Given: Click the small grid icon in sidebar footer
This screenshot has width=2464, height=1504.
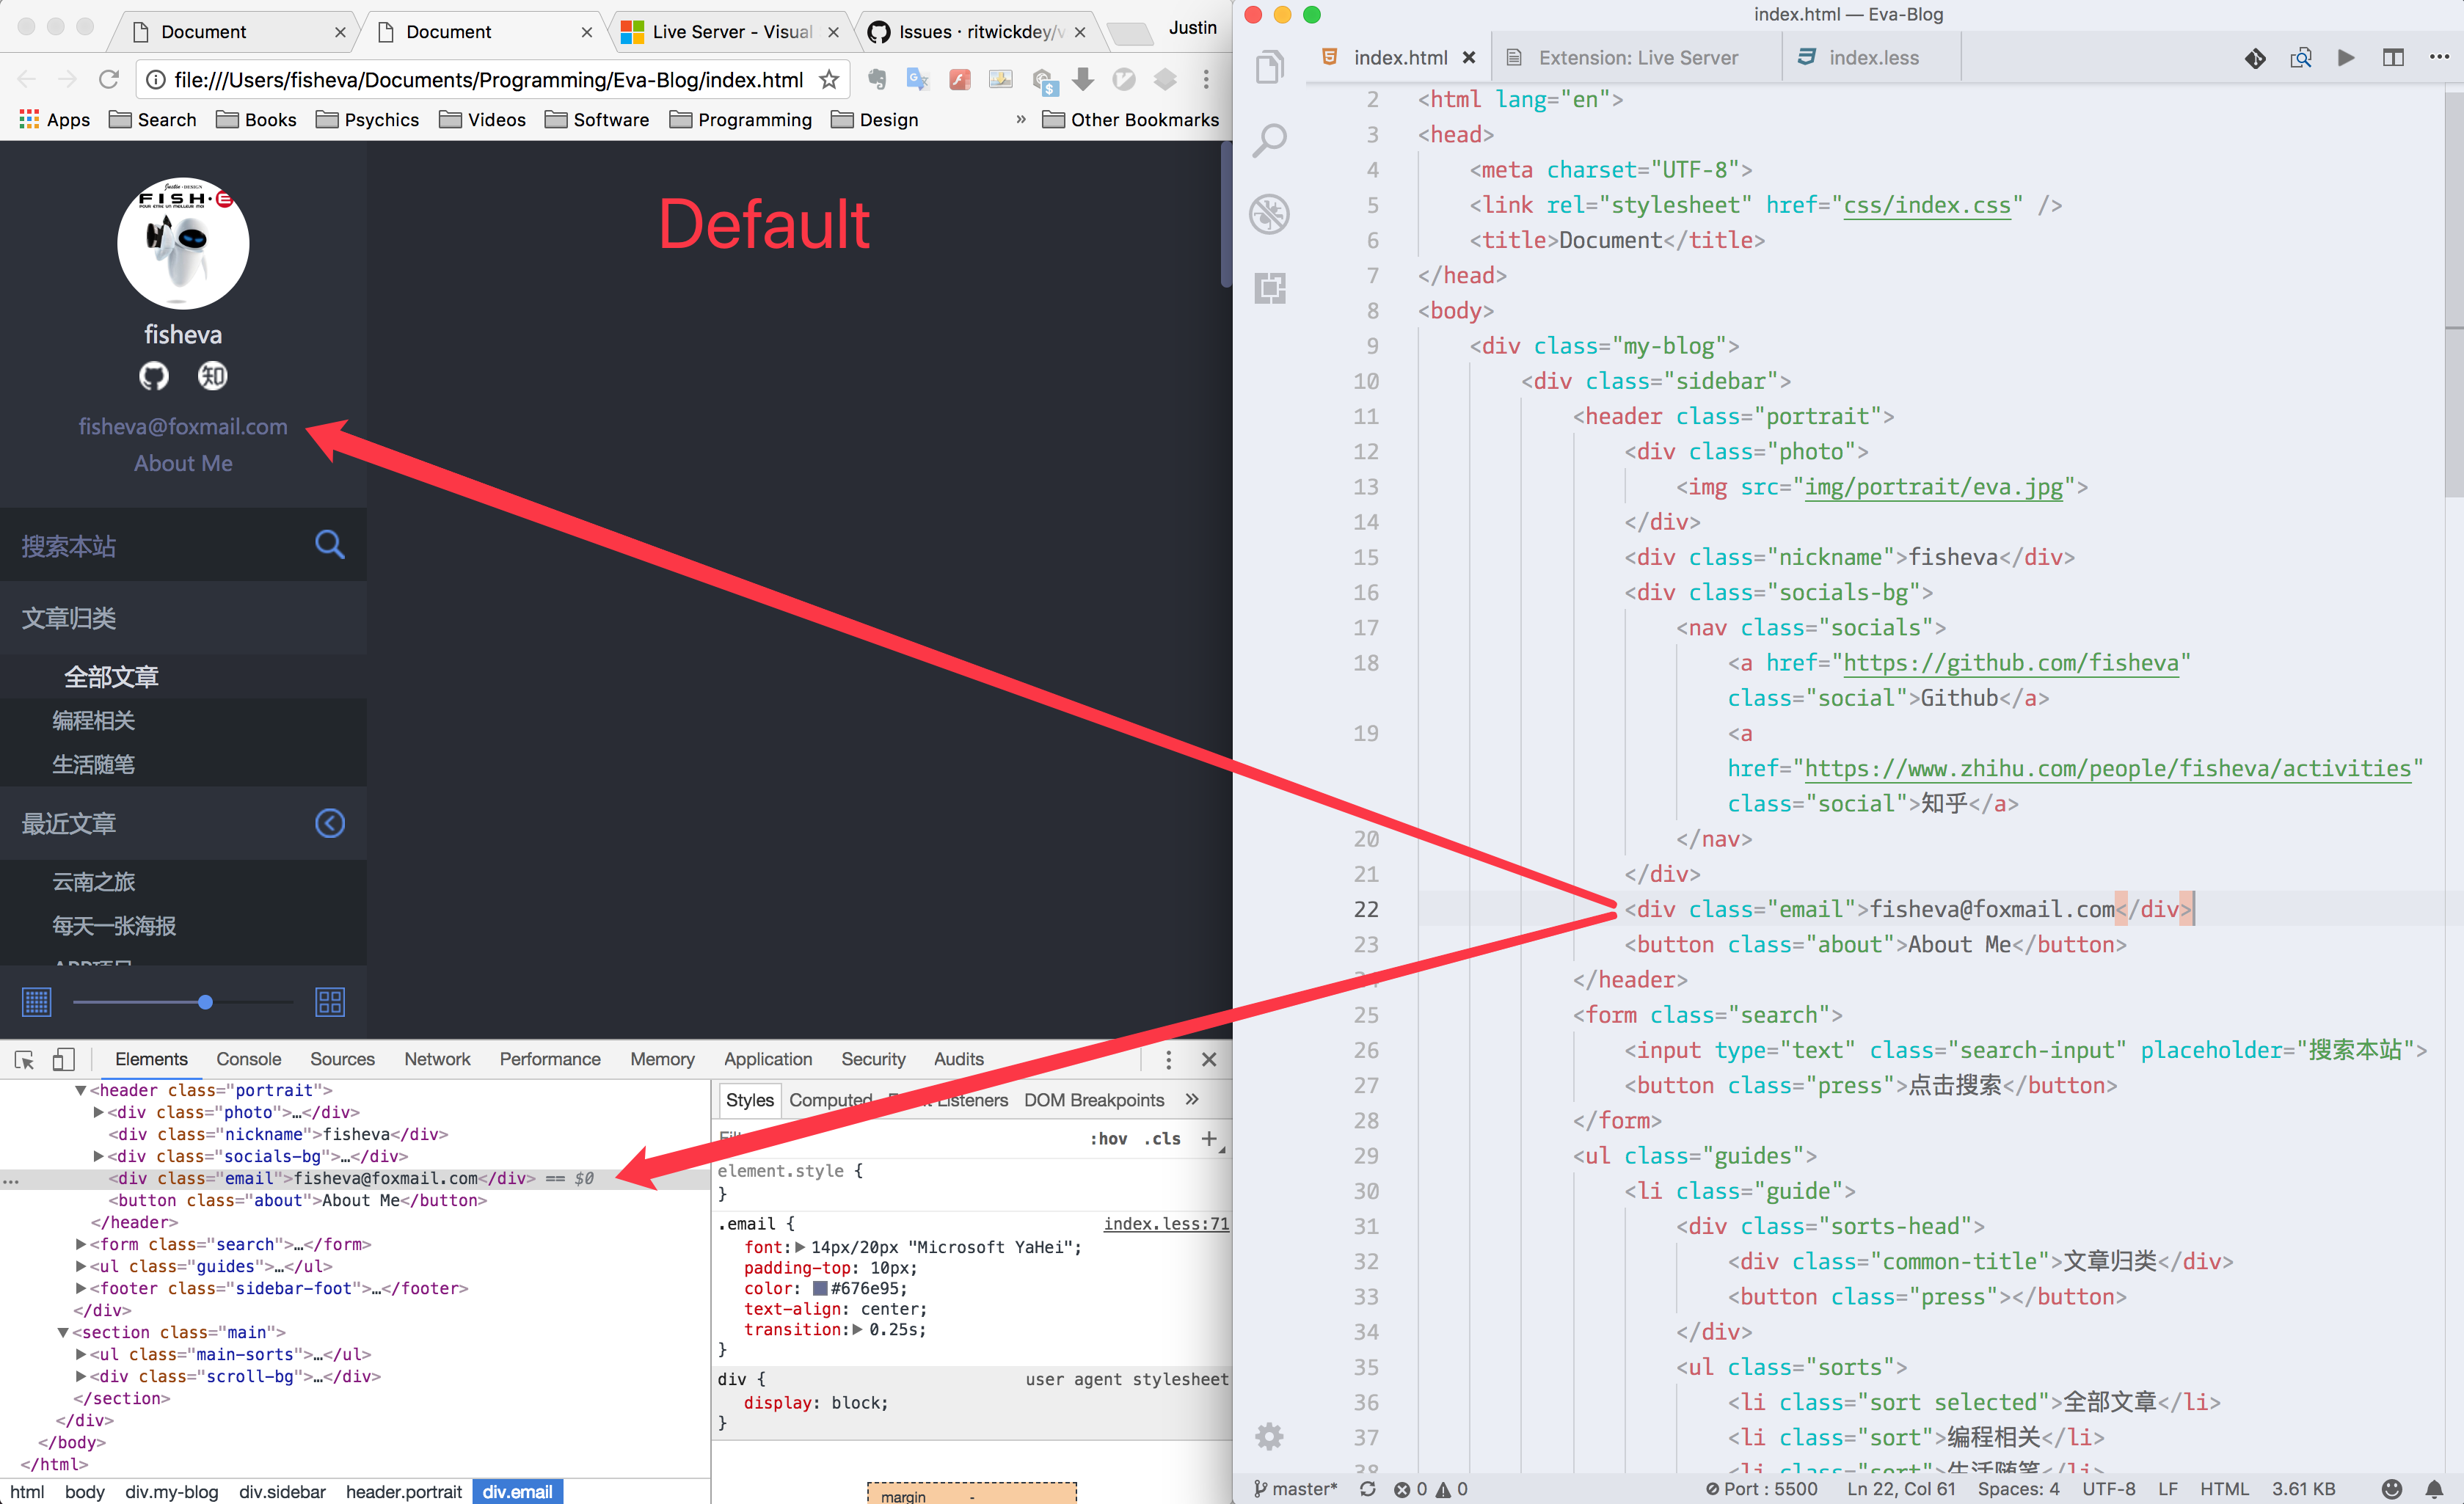Looking at the screenshot, I should pyautogui.click(x=37, y=1001).
